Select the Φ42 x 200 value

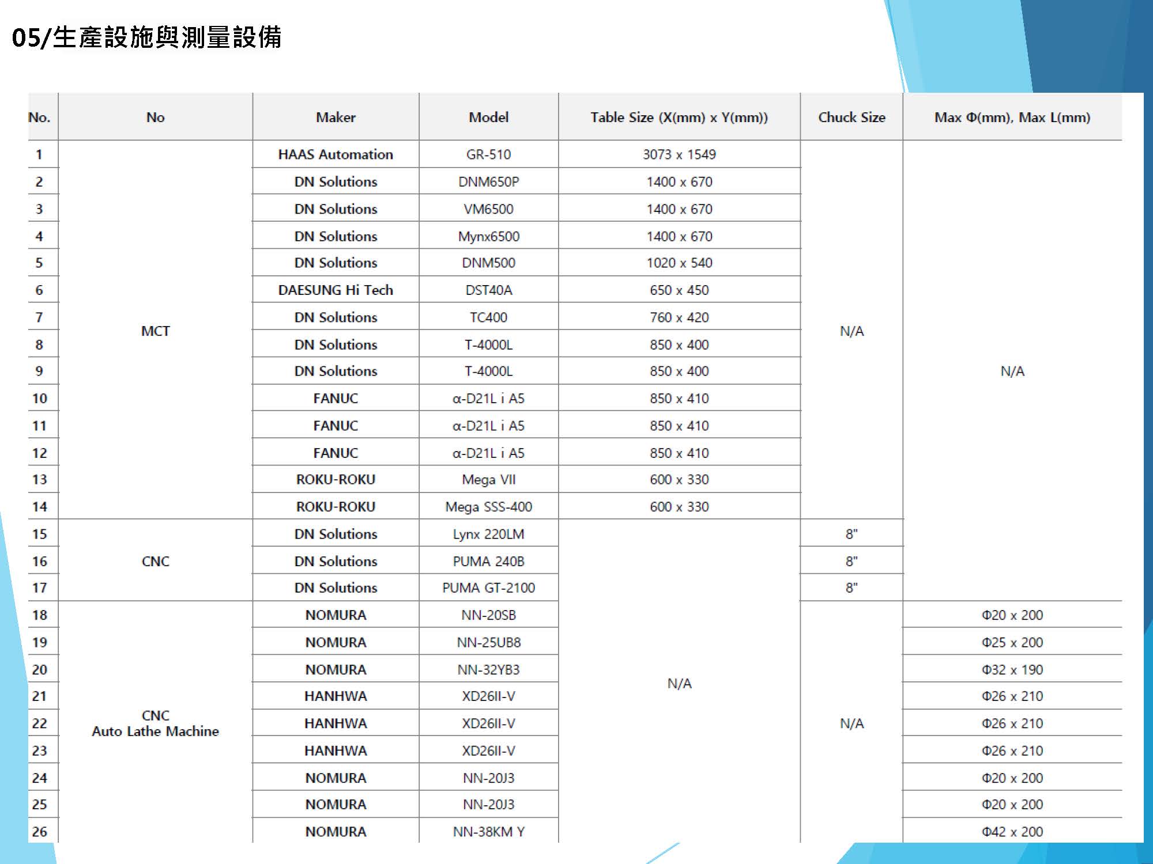coord(1012,832)
